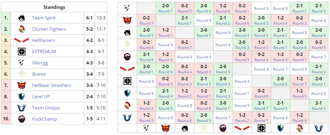
Task: Click Team Spirit logo in Standings table
Action: (21, 18)
